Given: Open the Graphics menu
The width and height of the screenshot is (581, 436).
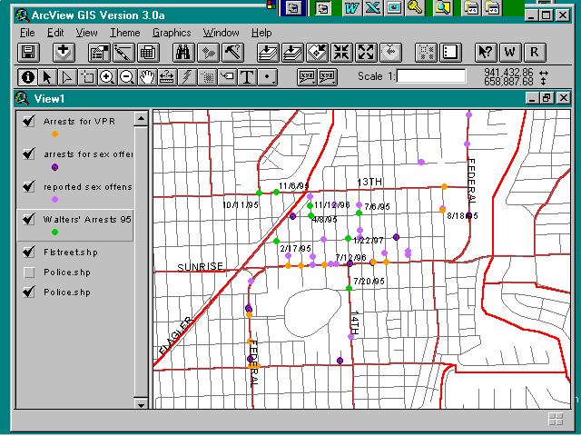Looking at the screenshot, I should (x=172, y=33).
